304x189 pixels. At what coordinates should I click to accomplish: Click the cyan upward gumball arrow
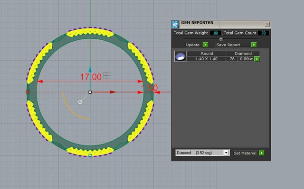90,70
